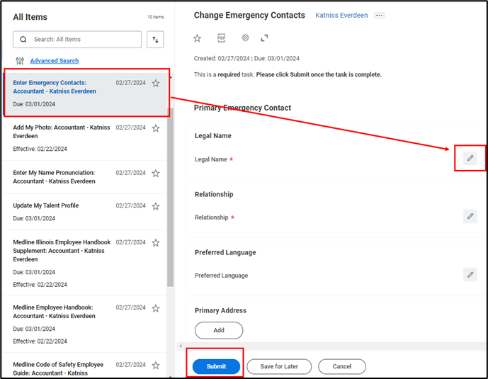This screenshot has width=488, height=379.
Task: Star the Enter Emergency Contacts item
Action: (156, 83)
